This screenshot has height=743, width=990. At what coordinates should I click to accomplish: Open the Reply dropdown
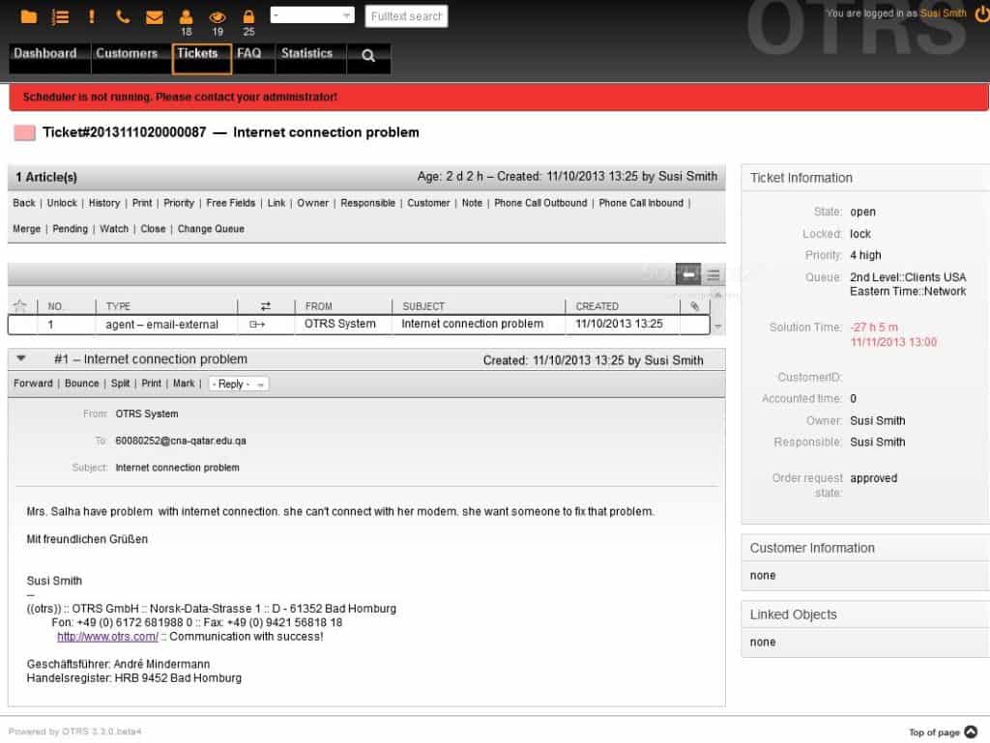(238, 384)
